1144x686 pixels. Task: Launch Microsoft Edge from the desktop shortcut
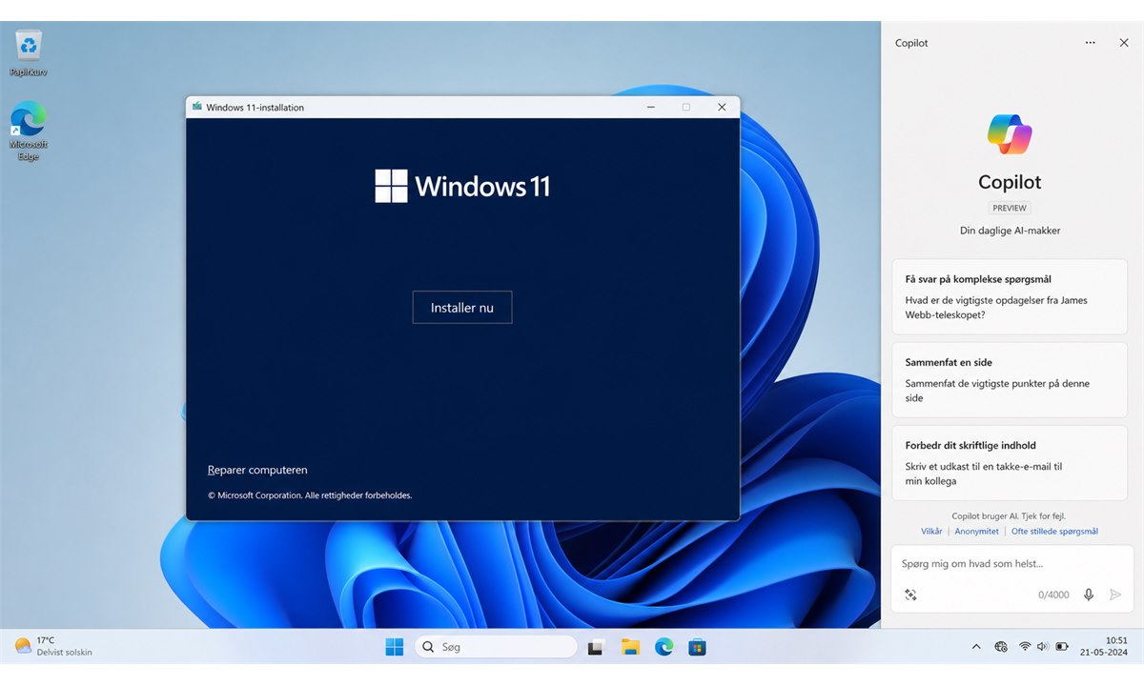click(x=29, y=131)
